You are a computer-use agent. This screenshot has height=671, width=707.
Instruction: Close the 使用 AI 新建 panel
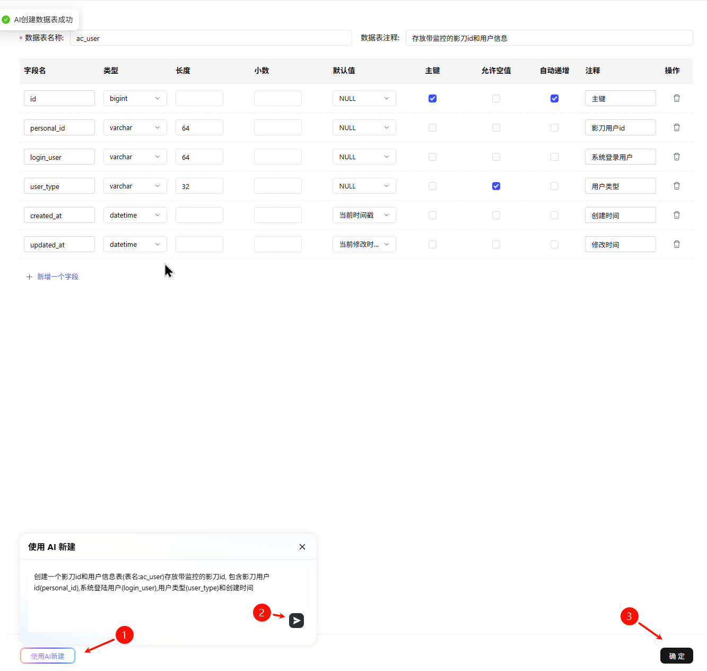tap(302, 547)
